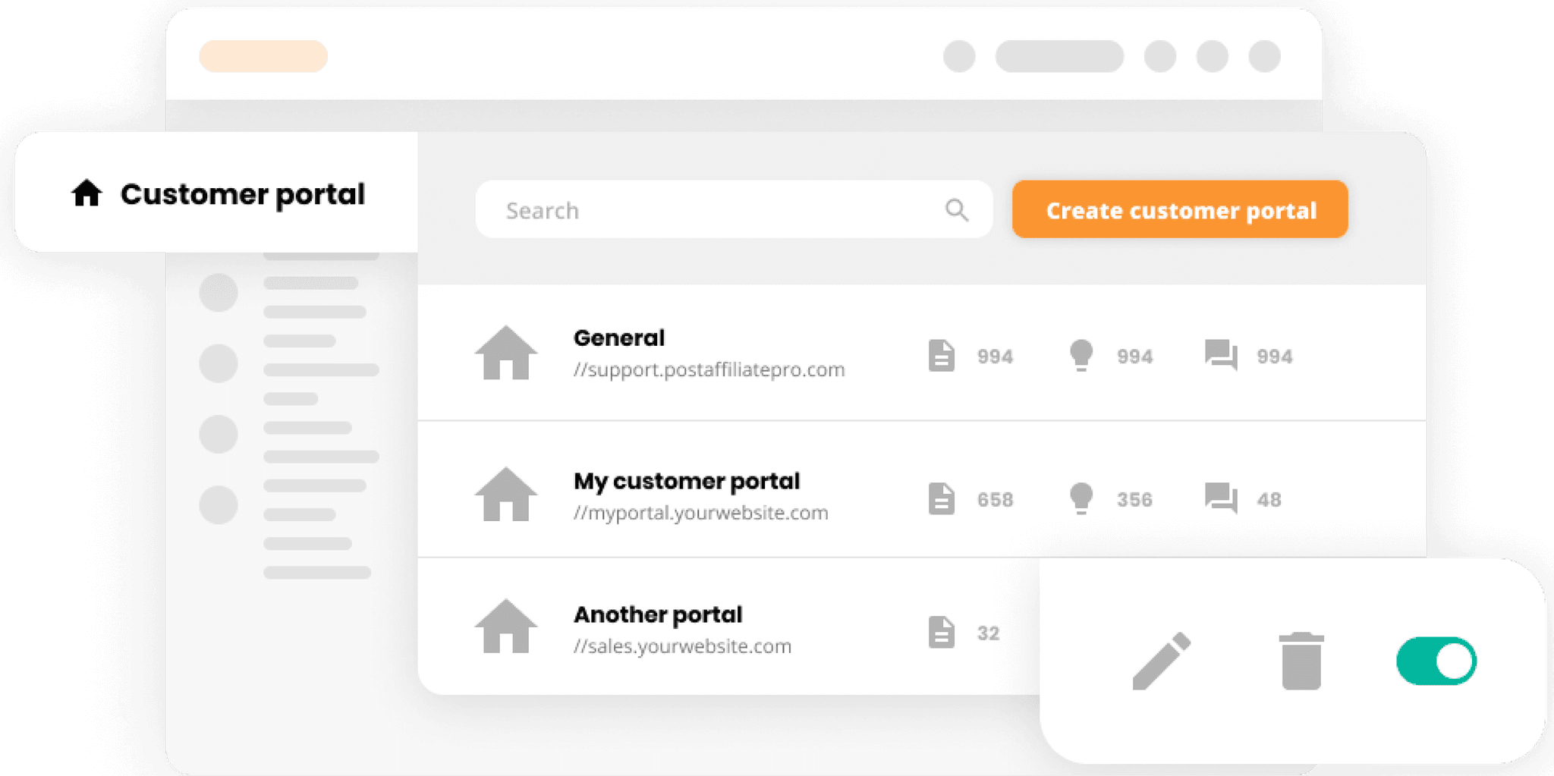
Task: Click the pencil edit icon
Action: 1161,660
